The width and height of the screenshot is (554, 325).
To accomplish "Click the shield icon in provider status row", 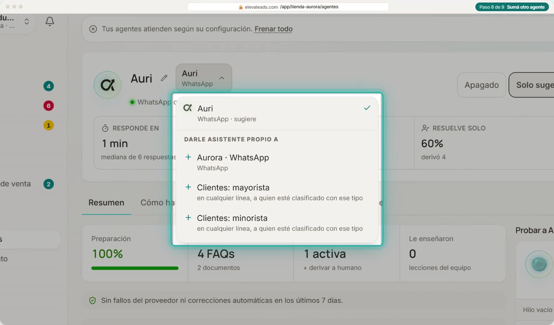I will pos(93,300).
